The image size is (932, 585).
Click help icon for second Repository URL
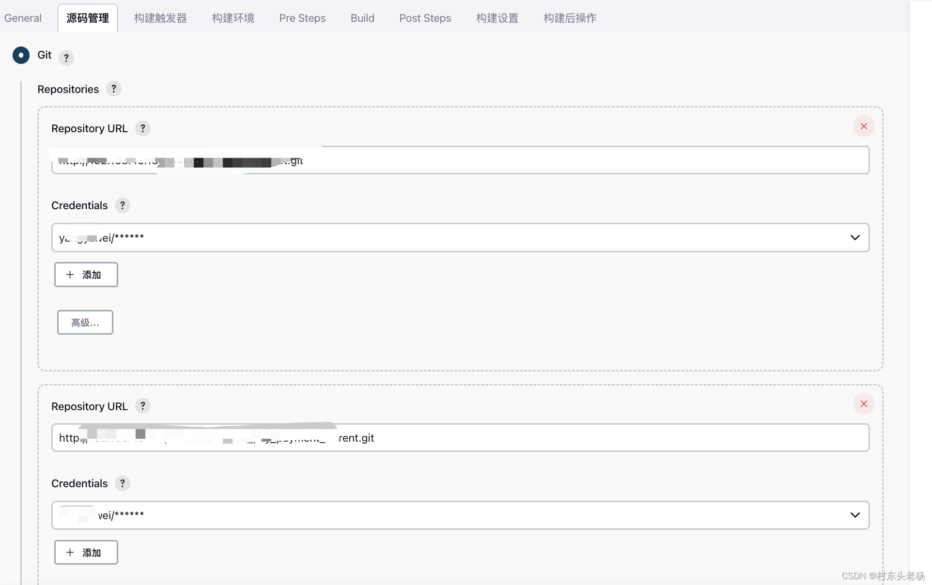[143, 406]
